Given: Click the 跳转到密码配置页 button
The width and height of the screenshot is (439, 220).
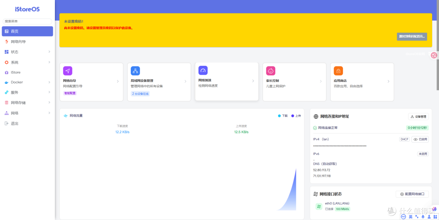Looking at the screenshot, I should tap(412, 37).
